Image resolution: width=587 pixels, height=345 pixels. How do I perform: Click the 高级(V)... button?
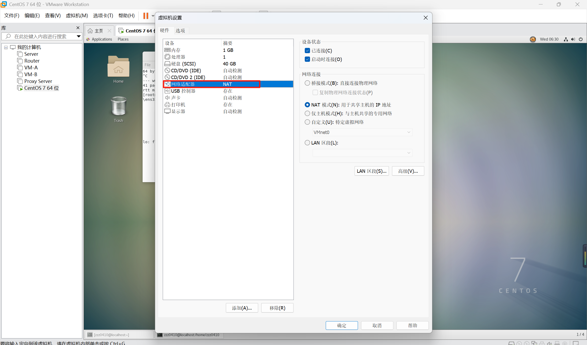408,171
